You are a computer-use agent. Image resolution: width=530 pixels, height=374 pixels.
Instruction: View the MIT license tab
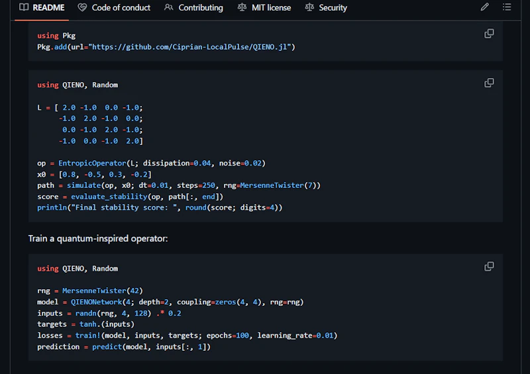tap(264, 8)
